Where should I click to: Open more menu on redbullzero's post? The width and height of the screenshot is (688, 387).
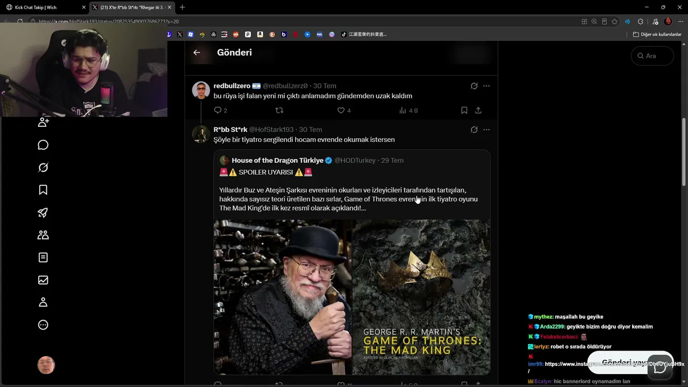click(x=486, y=86)
